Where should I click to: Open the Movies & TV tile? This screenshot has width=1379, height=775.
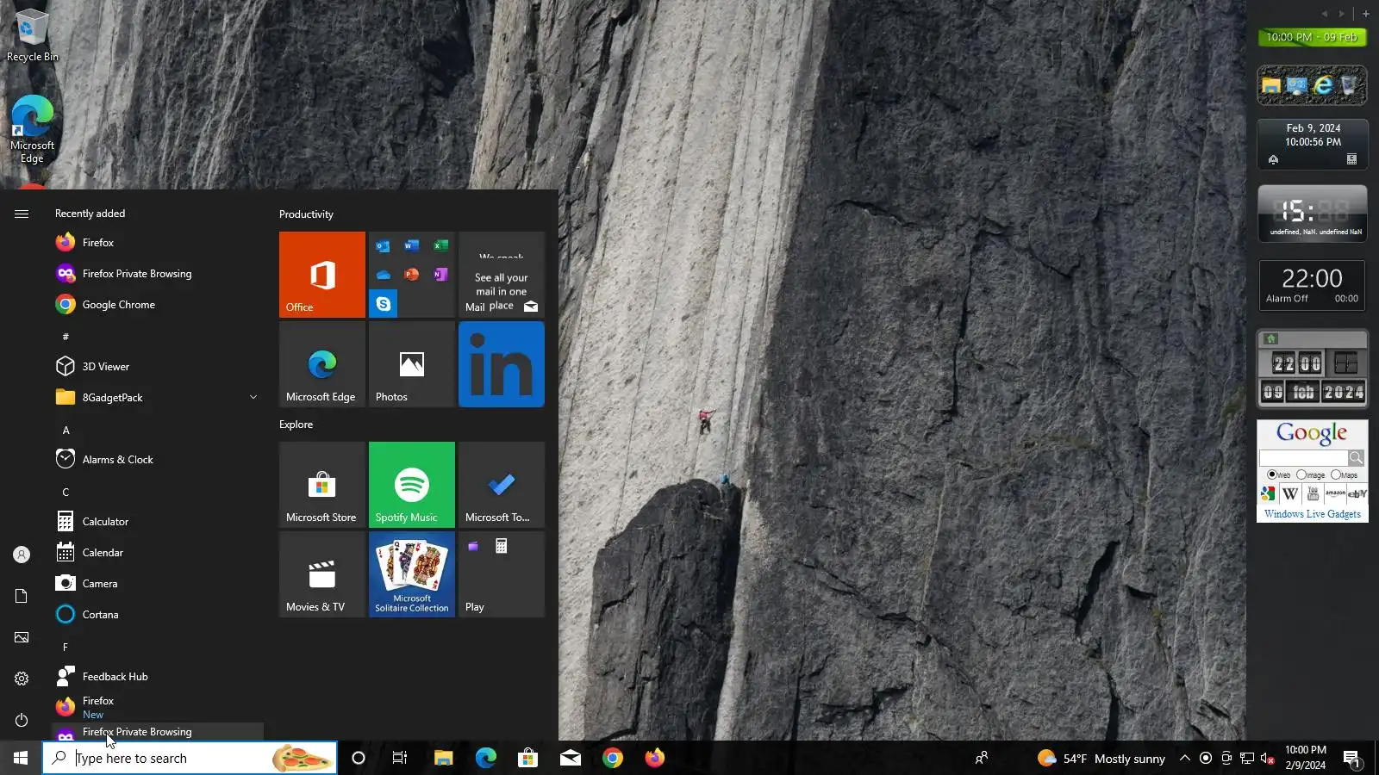point(322,574)
